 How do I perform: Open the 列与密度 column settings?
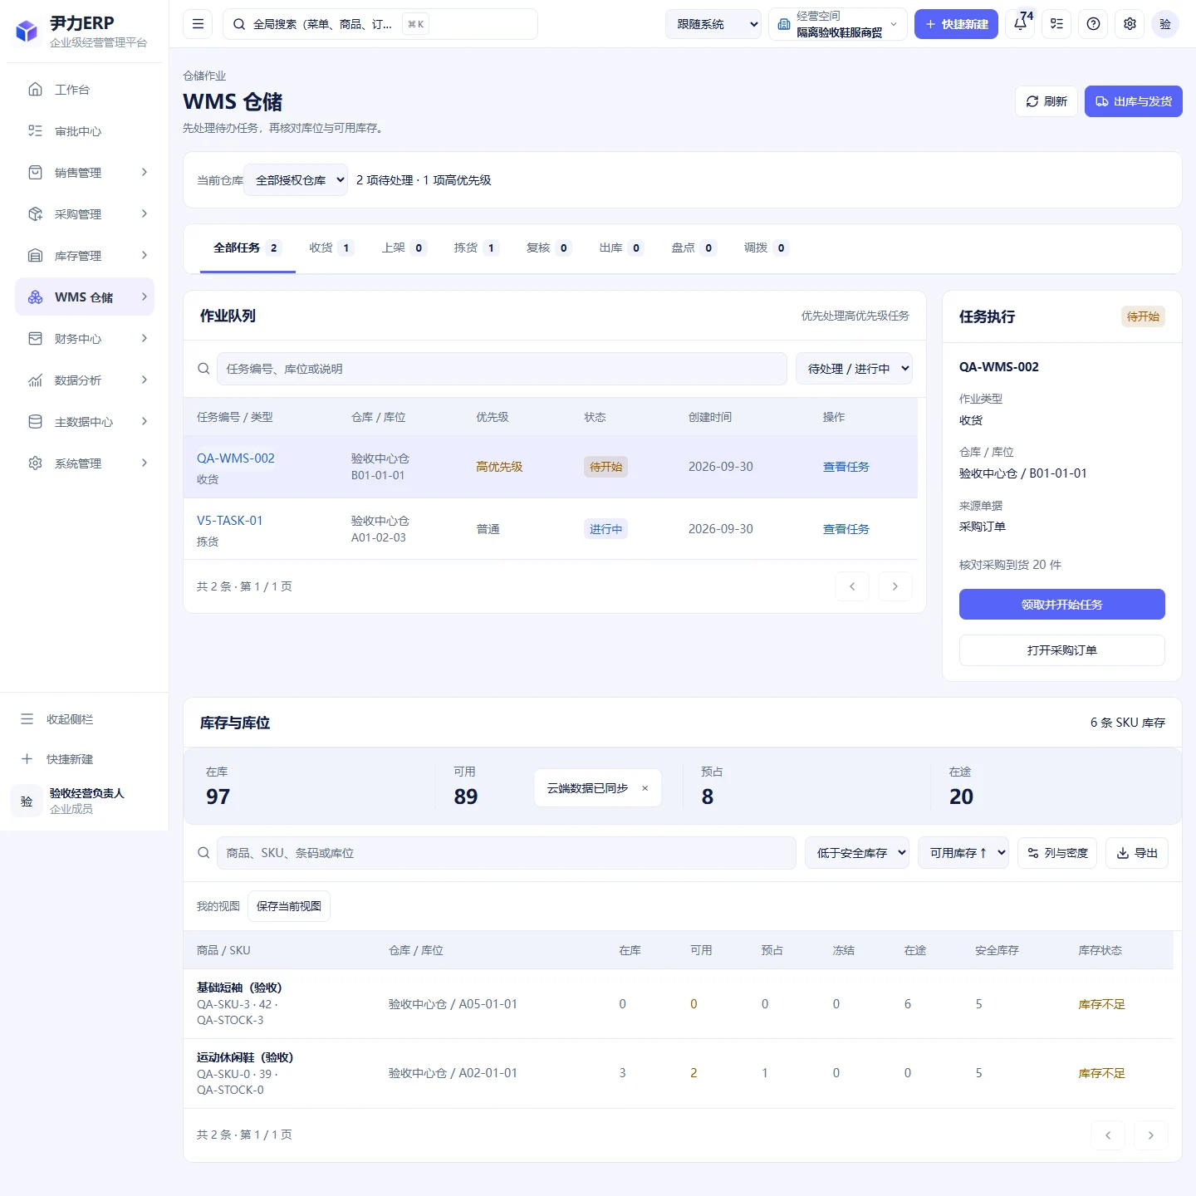[x=1057, y=853]
